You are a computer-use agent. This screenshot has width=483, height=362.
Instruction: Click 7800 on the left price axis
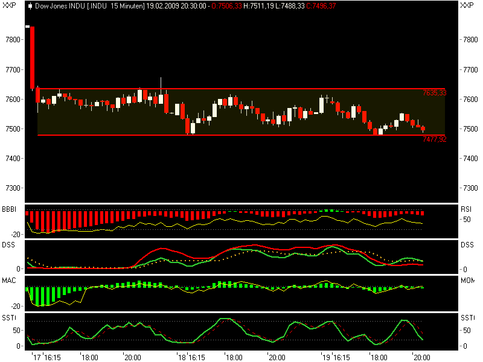pos(13,40)
